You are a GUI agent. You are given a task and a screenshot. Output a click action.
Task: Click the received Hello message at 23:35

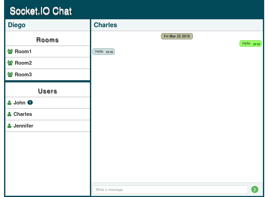tap(104, 52)
